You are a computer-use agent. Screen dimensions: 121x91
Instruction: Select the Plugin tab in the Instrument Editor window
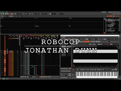[x=68, y=37]
